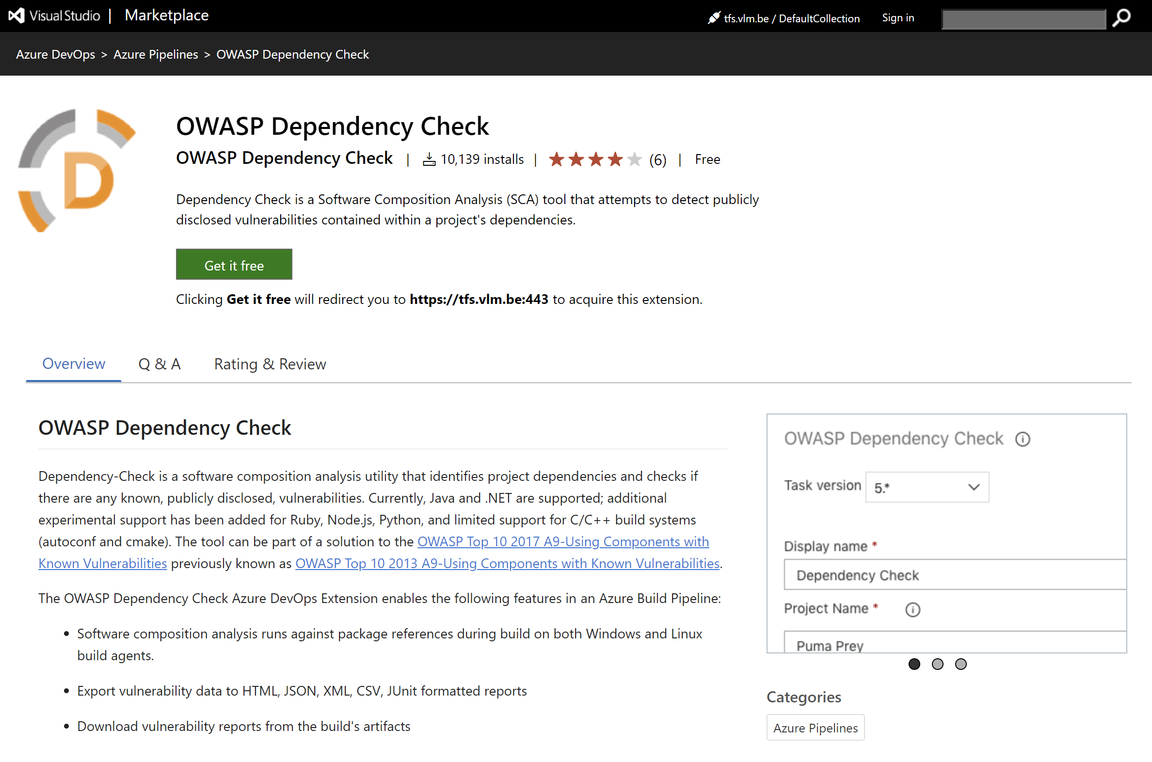Viewport: 1152px width, 762px height.
Task: Click the OWASP Dependency Check logo image
Action: tap(77, 170)
